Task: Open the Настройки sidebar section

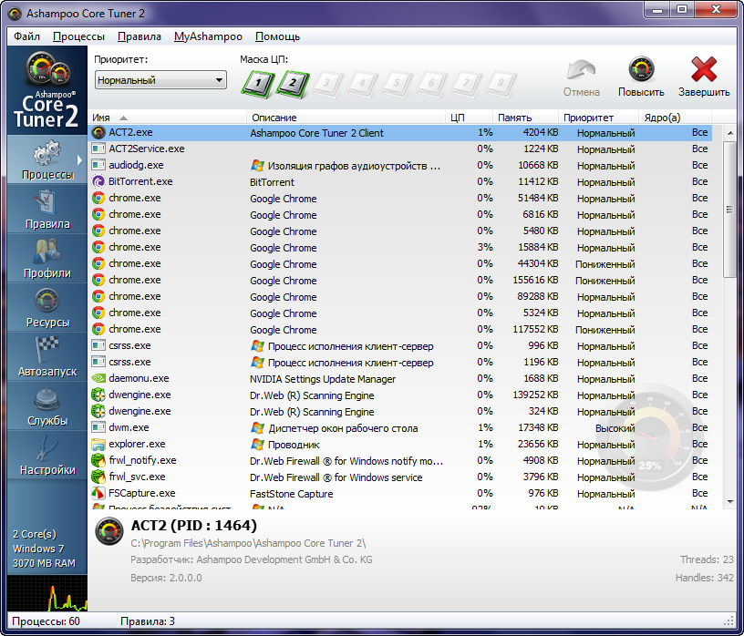Action: point(47,456)
